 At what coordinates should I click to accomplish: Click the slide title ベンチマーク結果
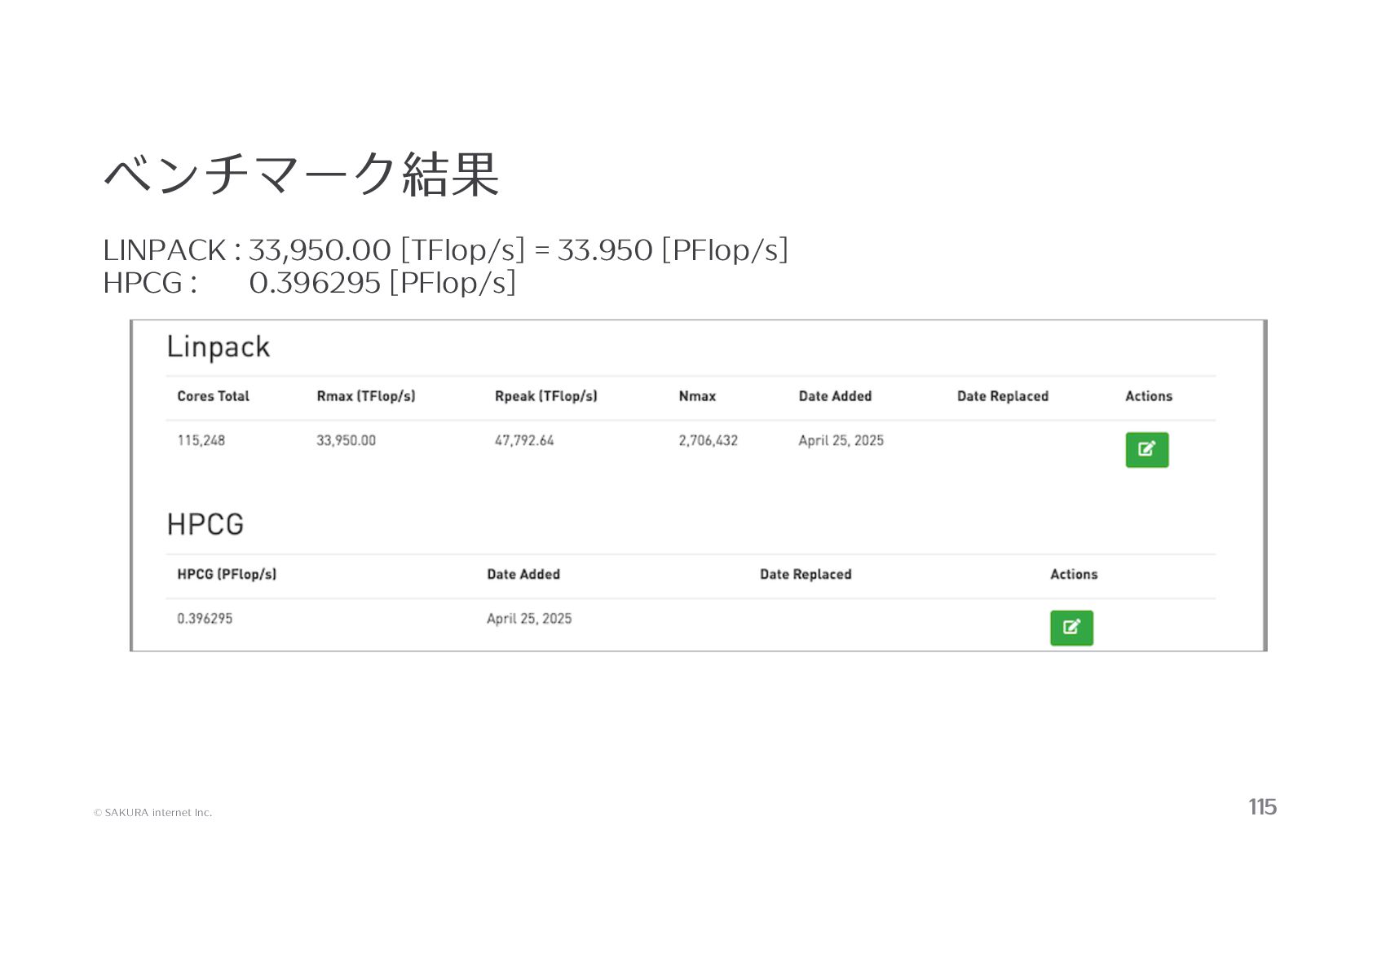(x=301, y=174)
